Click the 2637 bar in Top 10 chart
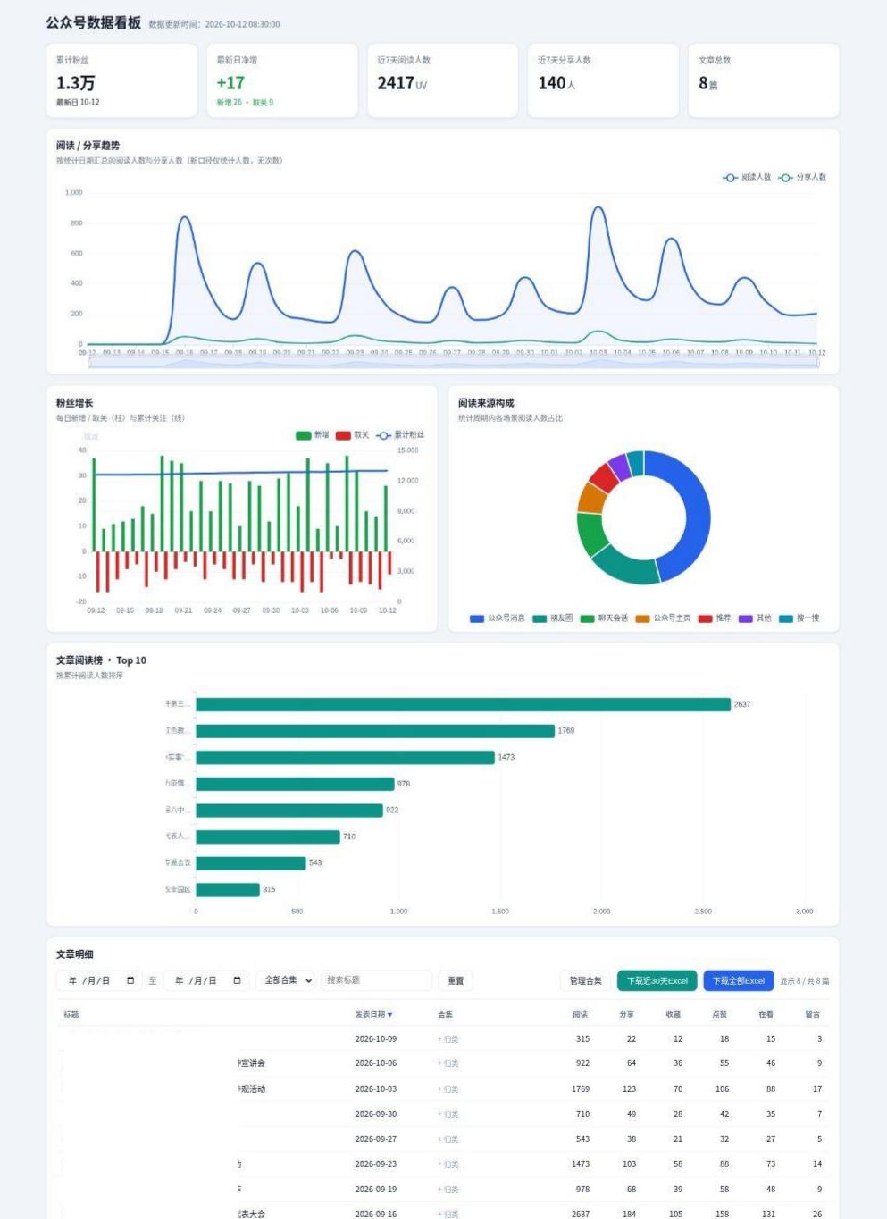This screenshot has height=1219, width=887. coord(463,704)
